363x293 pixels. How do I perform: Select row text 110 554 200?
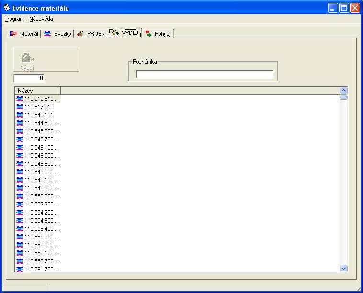tap(42, 213)
